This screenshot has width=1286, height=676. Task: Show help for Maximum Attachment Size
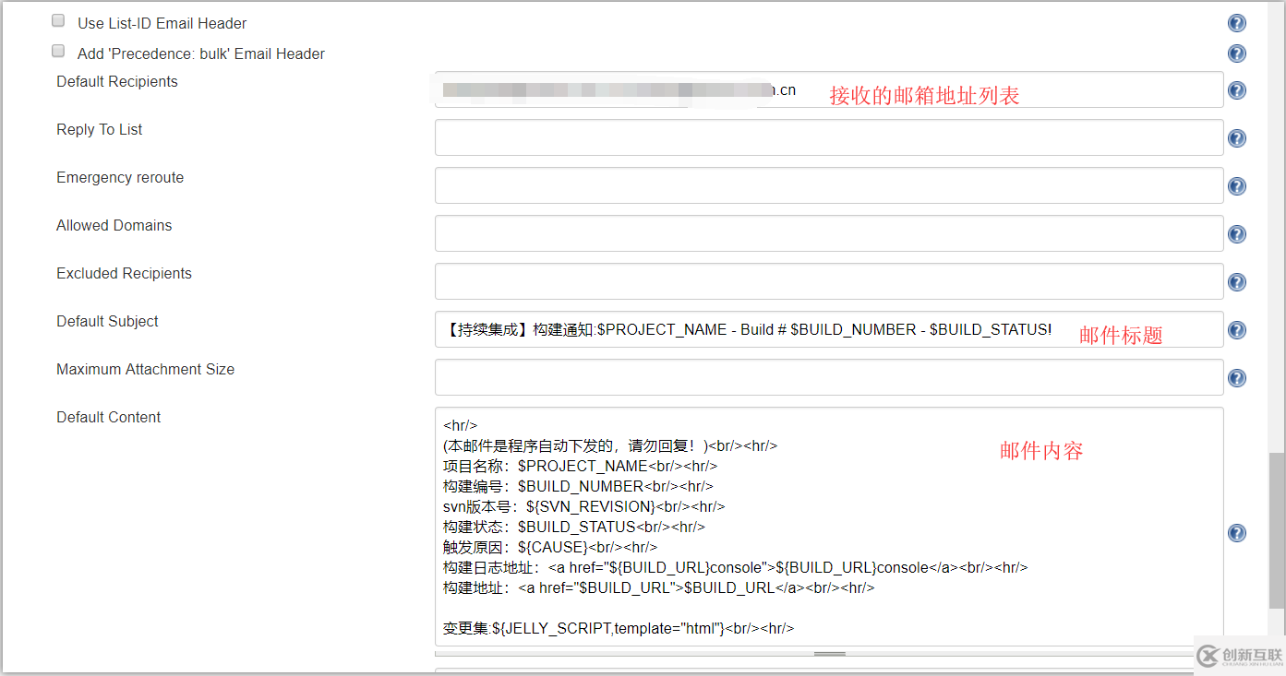1237,378
